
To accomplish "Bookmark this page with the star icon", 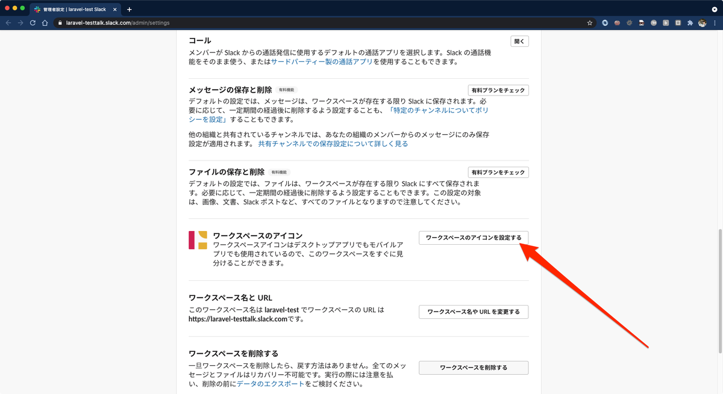I will click(x=590, y=23).
